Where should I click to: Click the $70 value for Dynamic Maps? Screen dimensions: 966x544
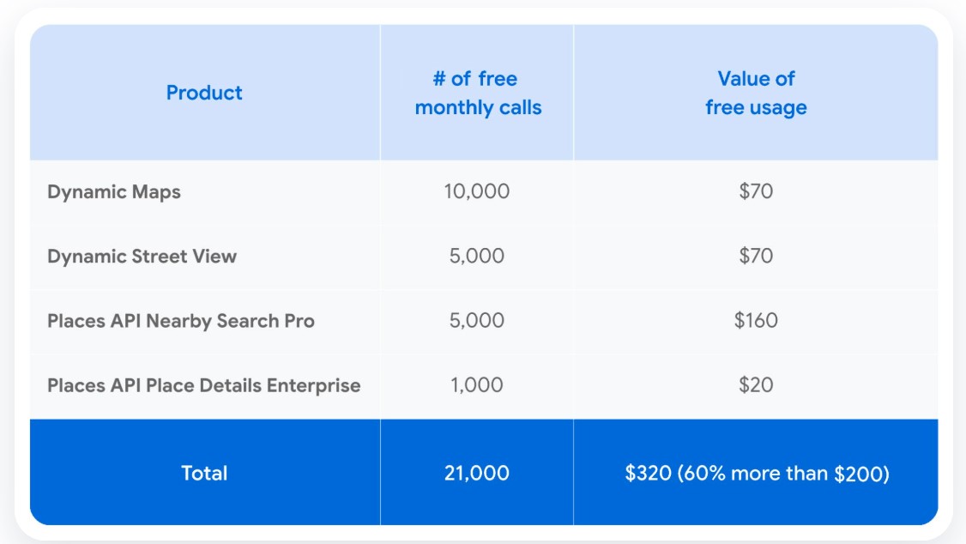(x=756, y=191)
